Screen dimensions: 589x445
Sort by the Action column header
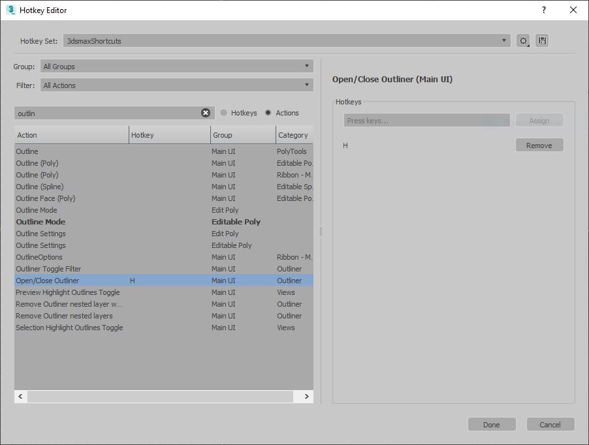72,135
